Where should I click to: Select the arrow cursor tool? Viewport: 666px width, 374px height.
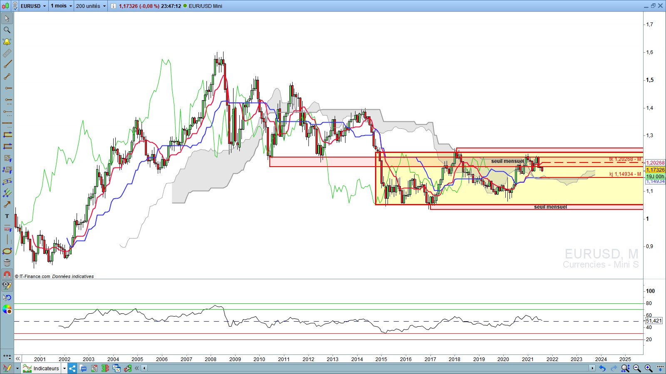point(7,18)
